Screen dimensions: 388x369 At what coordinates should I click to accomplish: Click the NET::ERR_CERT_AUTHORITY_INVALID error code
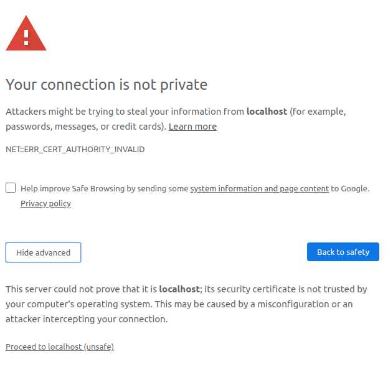point(75,150)
